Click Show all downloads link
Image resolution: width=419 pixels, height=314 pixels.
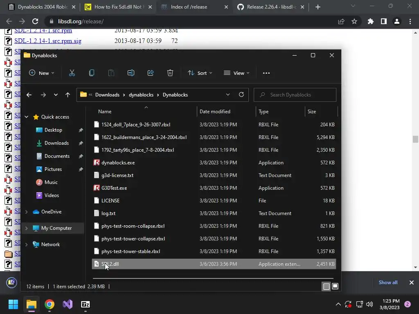388,283
